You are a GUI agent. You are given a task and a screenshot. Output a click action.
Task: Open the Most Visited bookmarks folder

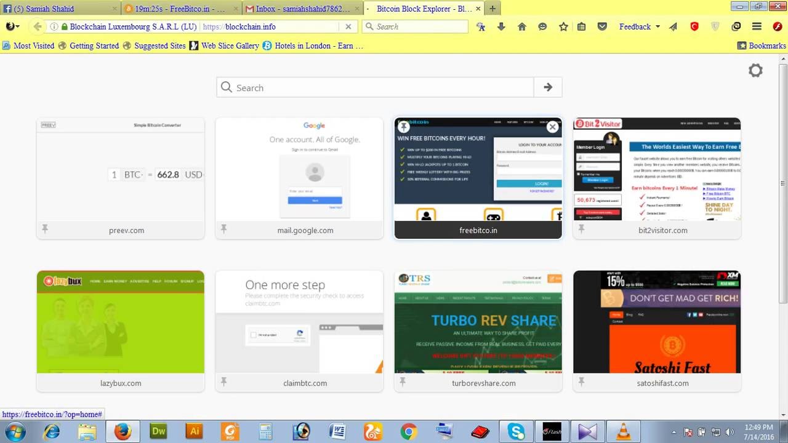pyautogui.click(x=28, y=46)
